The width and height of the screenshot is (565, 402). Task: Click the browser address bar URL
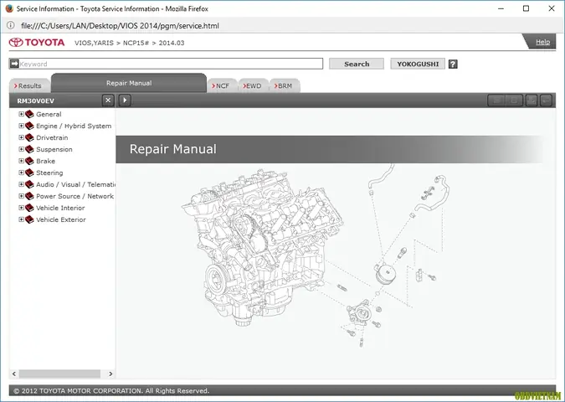click(x=120, y=26)
